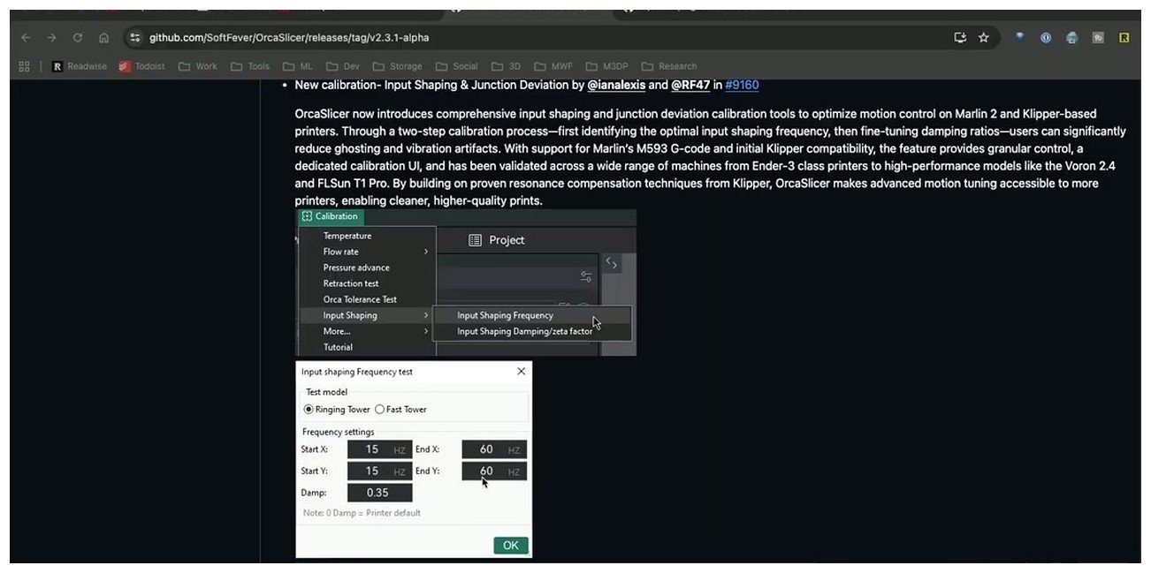Open pull request #9160 link

742,86
